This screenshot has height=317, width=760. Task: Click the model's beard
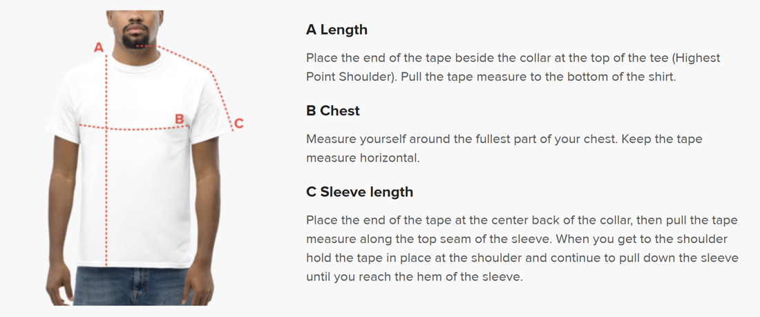(135, 40)
